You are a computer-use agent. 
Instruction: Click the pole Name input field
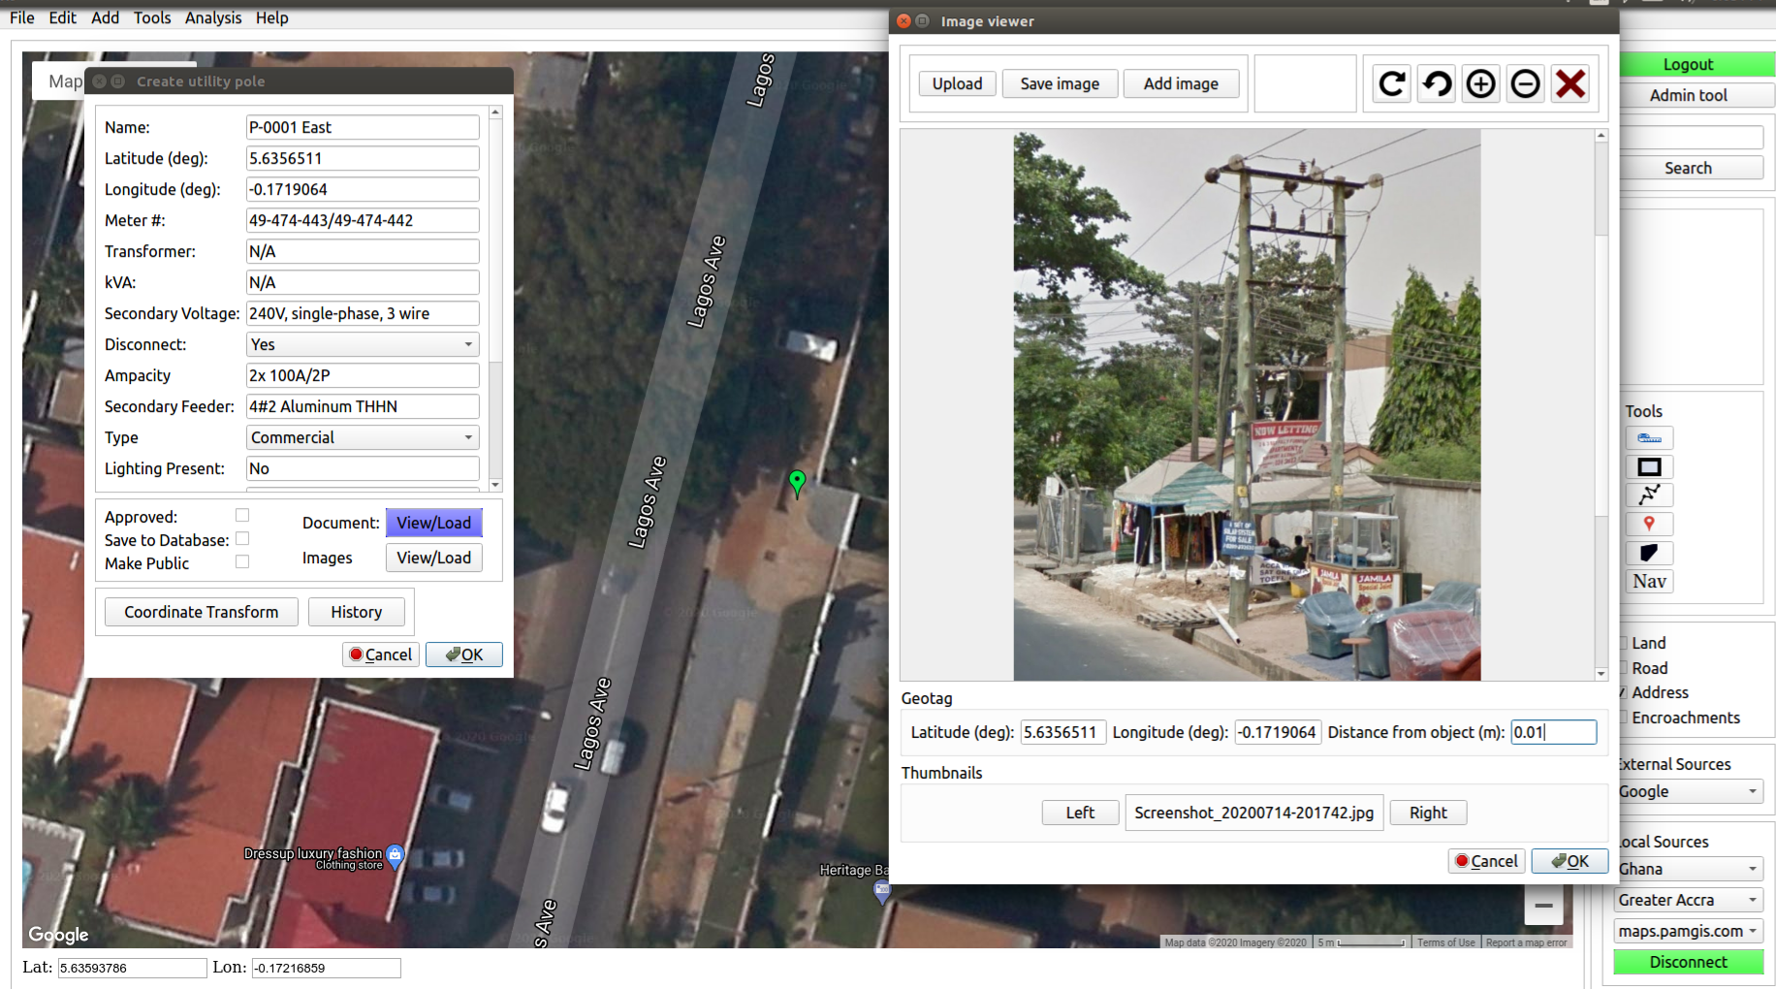pos(363,127)
